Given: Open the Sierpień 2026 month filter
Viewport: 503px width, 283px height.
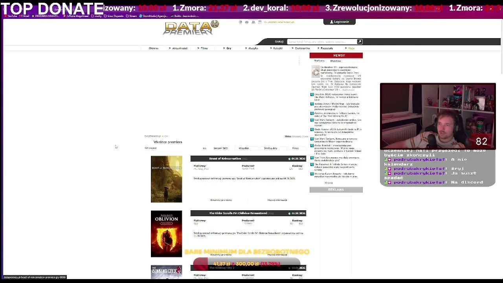Looking at the screenshot, I should click(220, 148).
